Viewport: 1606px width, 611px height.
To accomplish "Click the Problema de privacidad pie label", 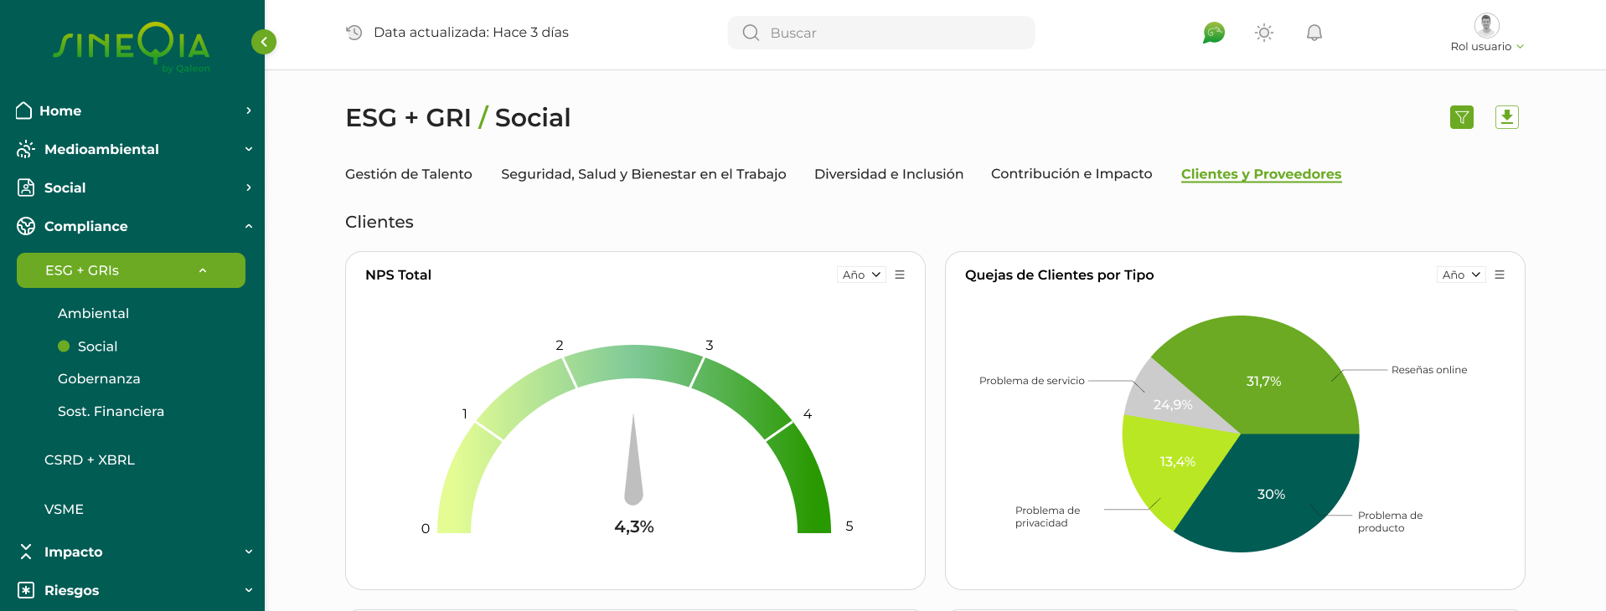I will [x=1047, y=516].
